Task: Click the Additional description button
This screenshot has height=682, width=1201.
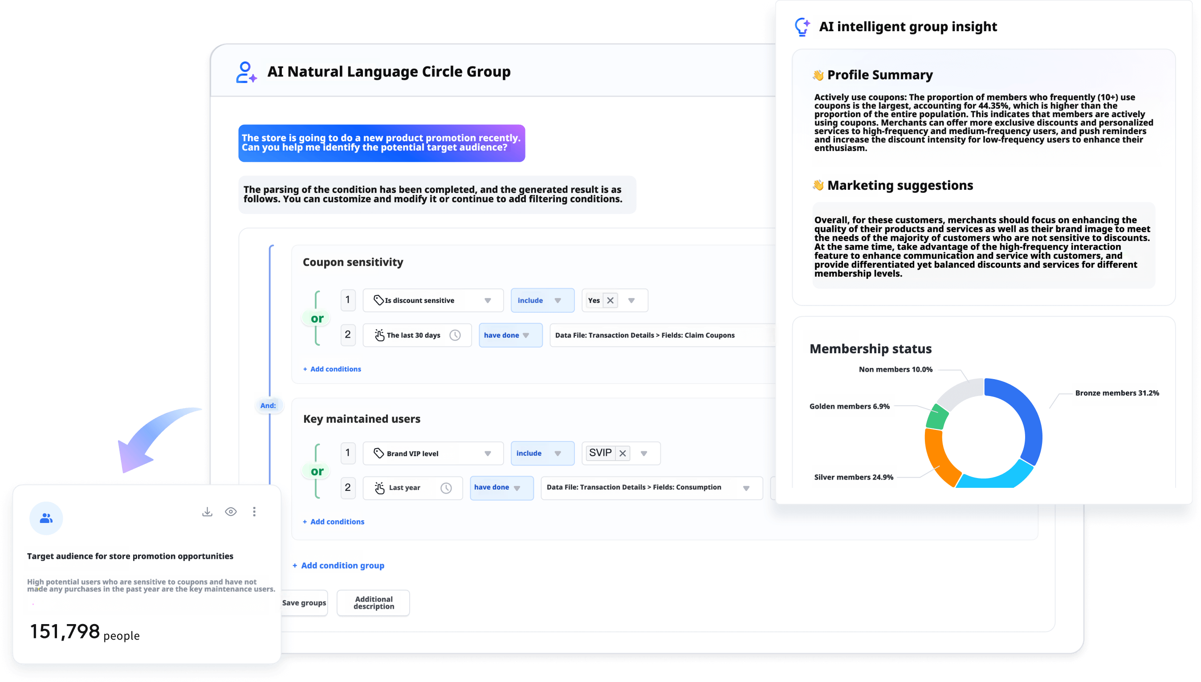Action: coord(373,602)
